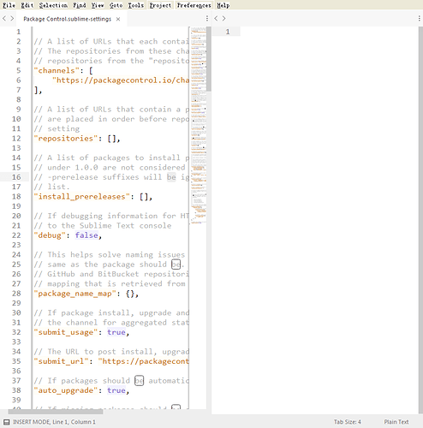Click the "debug" key on line 22
The width and height of the screenshot is (423, 428).
[50, 235]
